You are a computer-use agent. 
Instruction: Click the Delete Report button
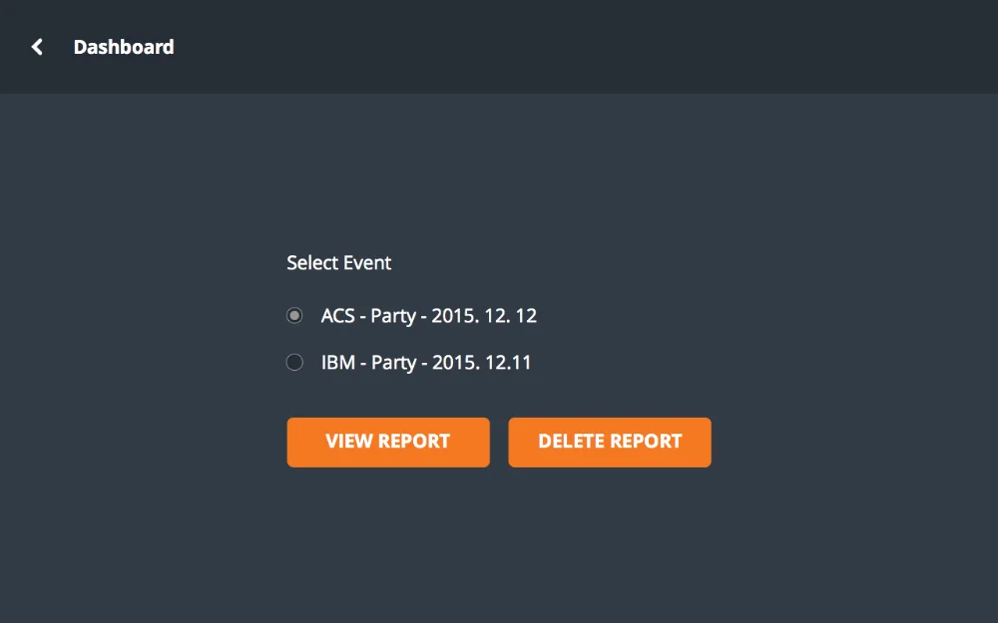click(x=610, y=442)
